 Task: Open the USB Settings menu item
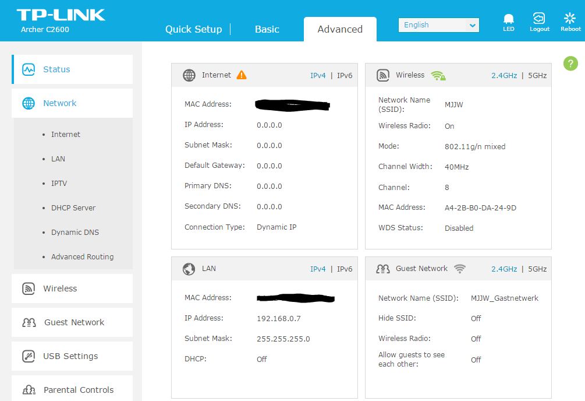pyautogui.click(x=70, y=356)
